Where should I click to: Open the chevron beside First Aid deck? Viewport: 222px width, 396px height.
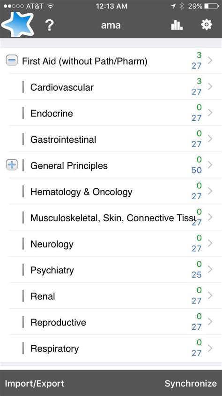pos(210,60)
